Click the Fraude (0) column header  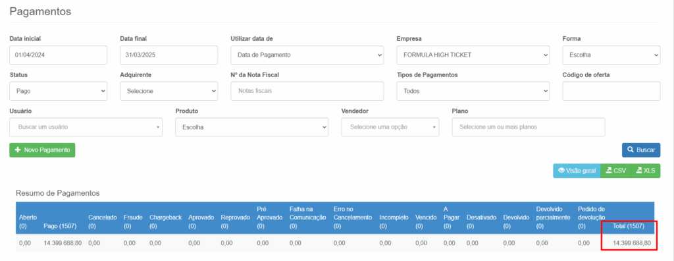click(x=133, y=222)
